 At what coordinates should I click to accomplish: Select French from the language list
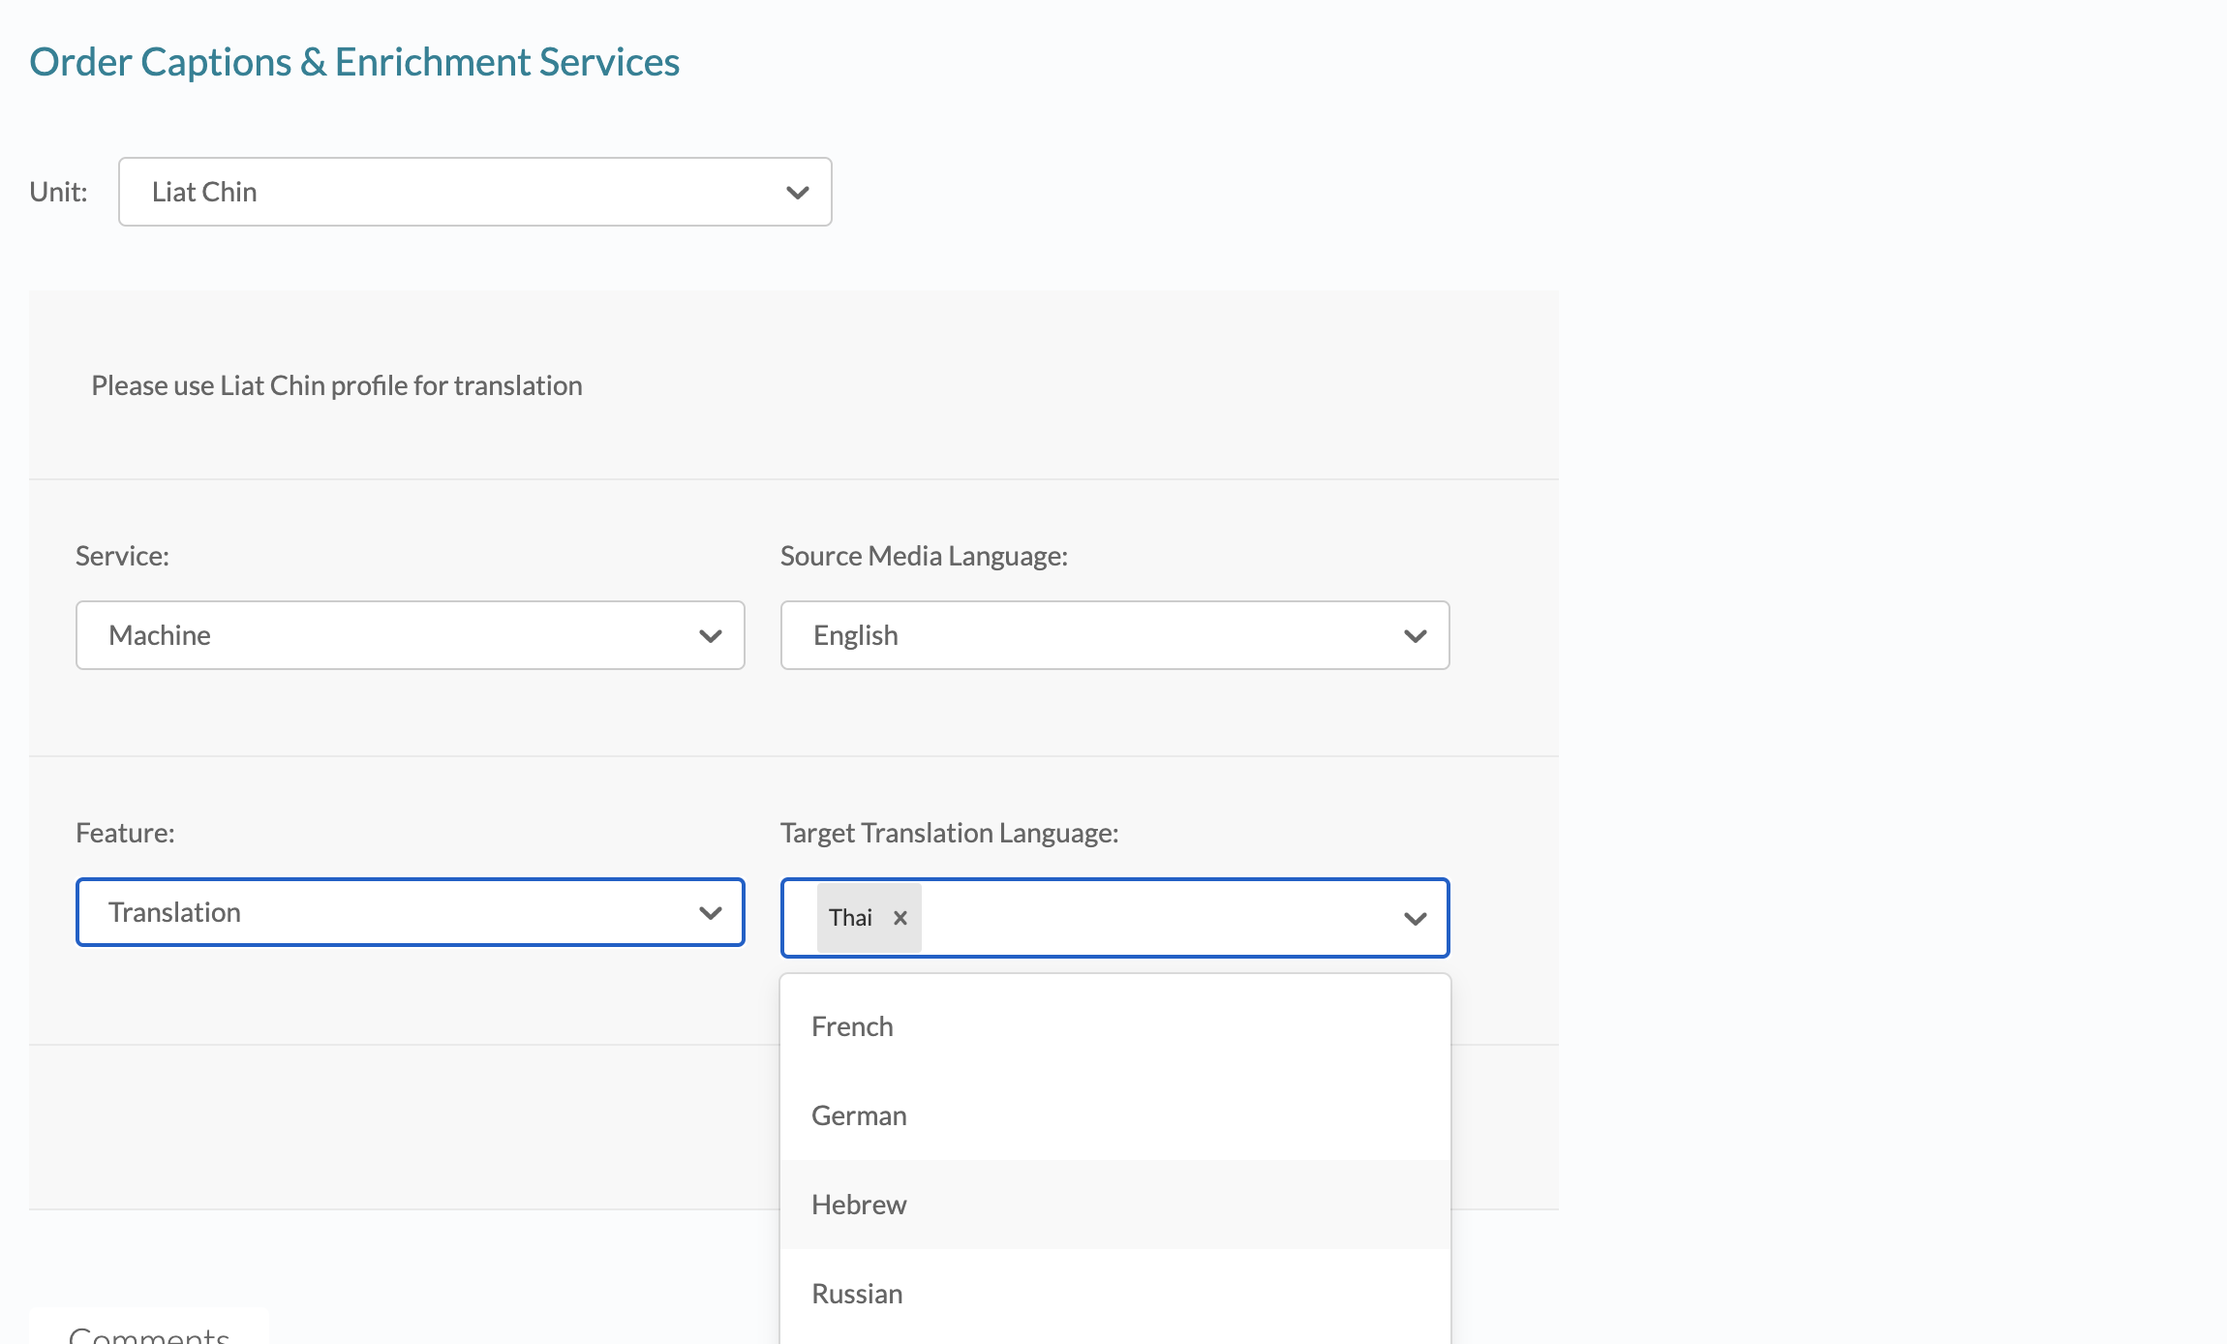click(852, 1026)
